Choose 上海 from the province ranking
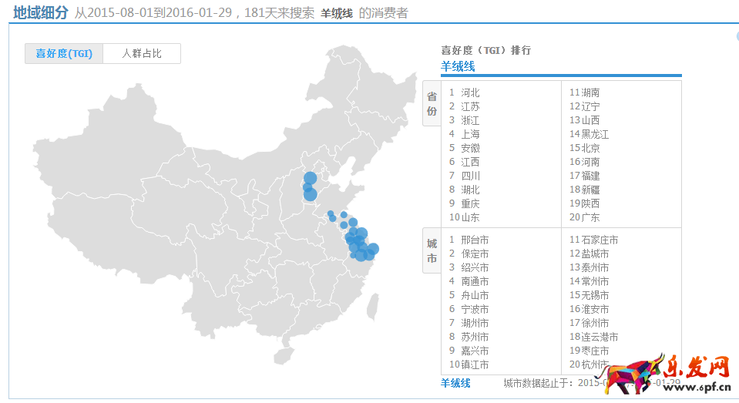Viewport: 739px width, 403px height. 470,134
